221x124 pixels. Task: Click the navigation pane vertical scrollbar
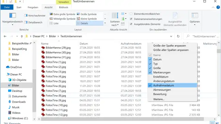pos(34,91)
